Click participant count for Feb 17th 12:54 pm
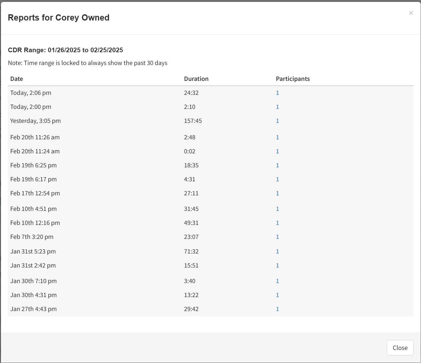The image size is (421, 363). [x=277, y=193]
